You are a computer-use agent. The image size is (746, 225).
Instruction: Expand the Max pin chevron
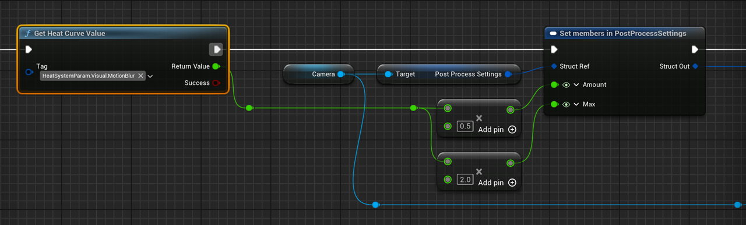[x=576, y=105]
